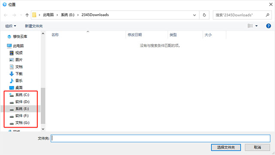Open the 组织 menu
The image size is (275, 155).
pyautogui.click(x=10, y=26)
